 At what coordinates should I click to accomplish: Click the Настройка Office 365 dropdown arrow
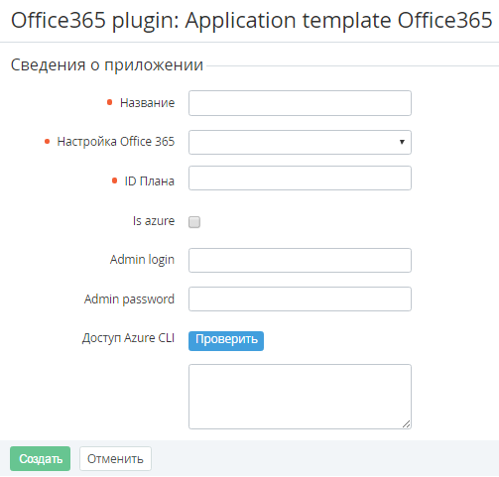tap(402, 142)
